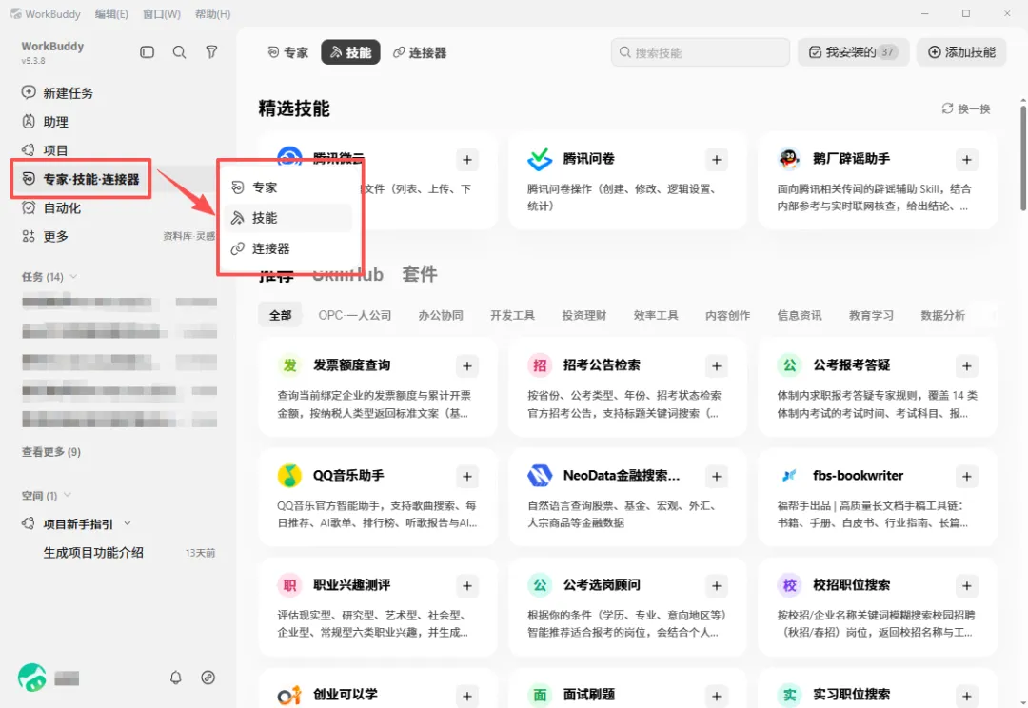Open the 生成项目功能介绍 task
Image resolution: width=1028 pixels, height=708 pixels.
point(93,553)
